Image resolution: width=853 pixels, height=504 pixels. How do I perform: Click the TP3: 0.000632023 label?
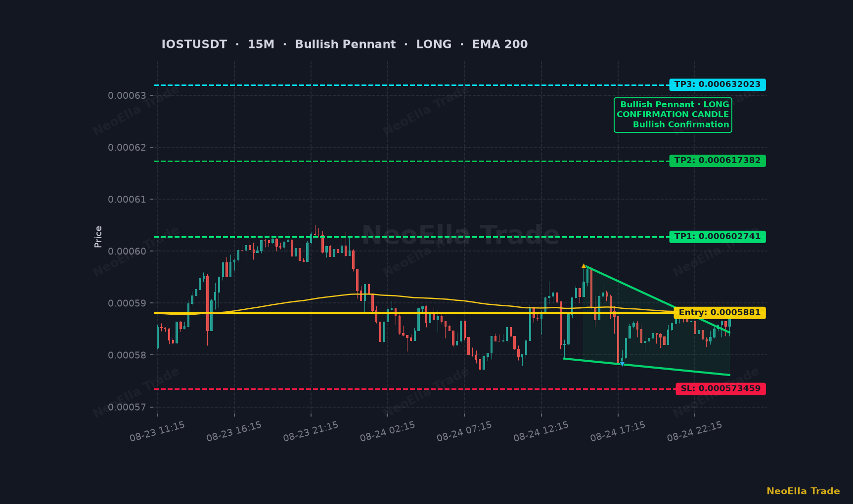[x=717, y=84]
